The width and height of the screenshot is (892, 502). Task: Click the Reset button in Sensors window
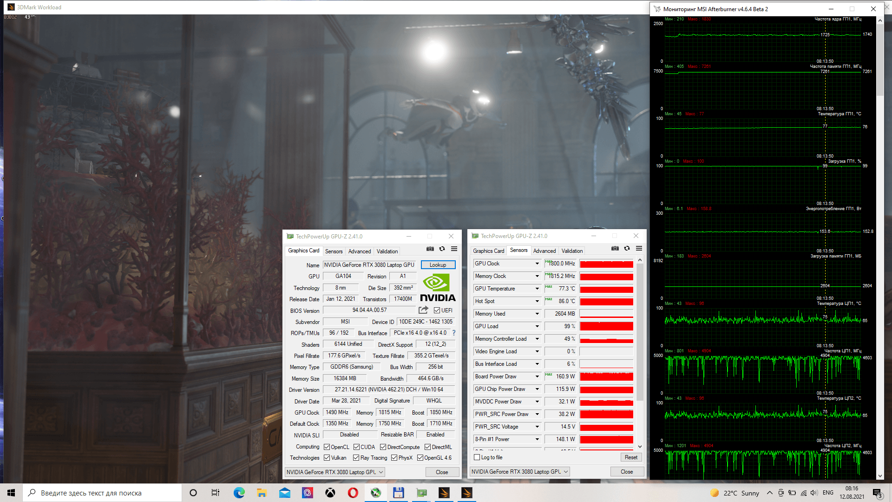tap(631, 457)
